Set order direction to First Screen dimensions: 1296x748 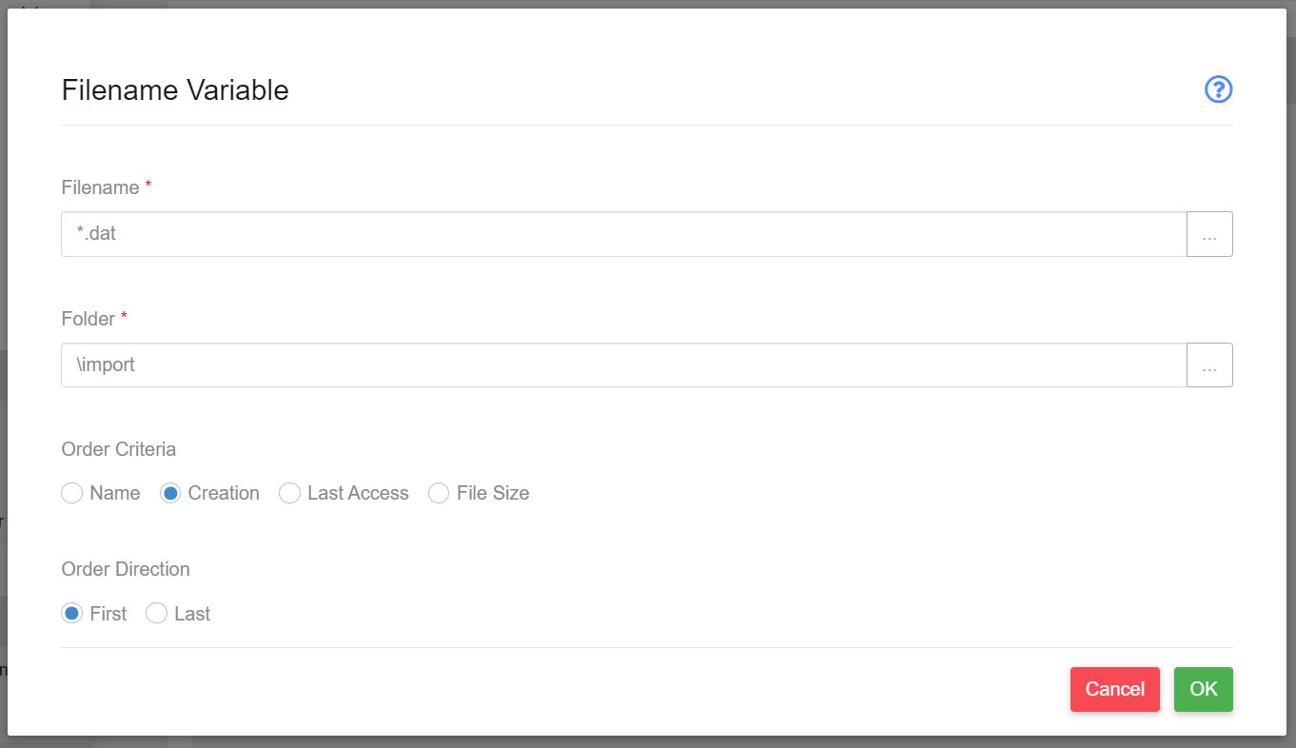(x=72, y=614)
